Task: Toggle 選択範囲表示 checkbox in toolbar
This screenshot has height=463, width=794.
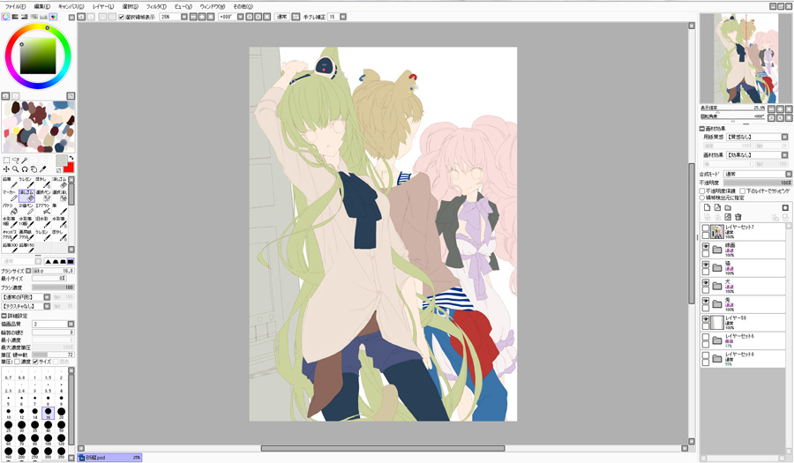Action: point(122,17)
